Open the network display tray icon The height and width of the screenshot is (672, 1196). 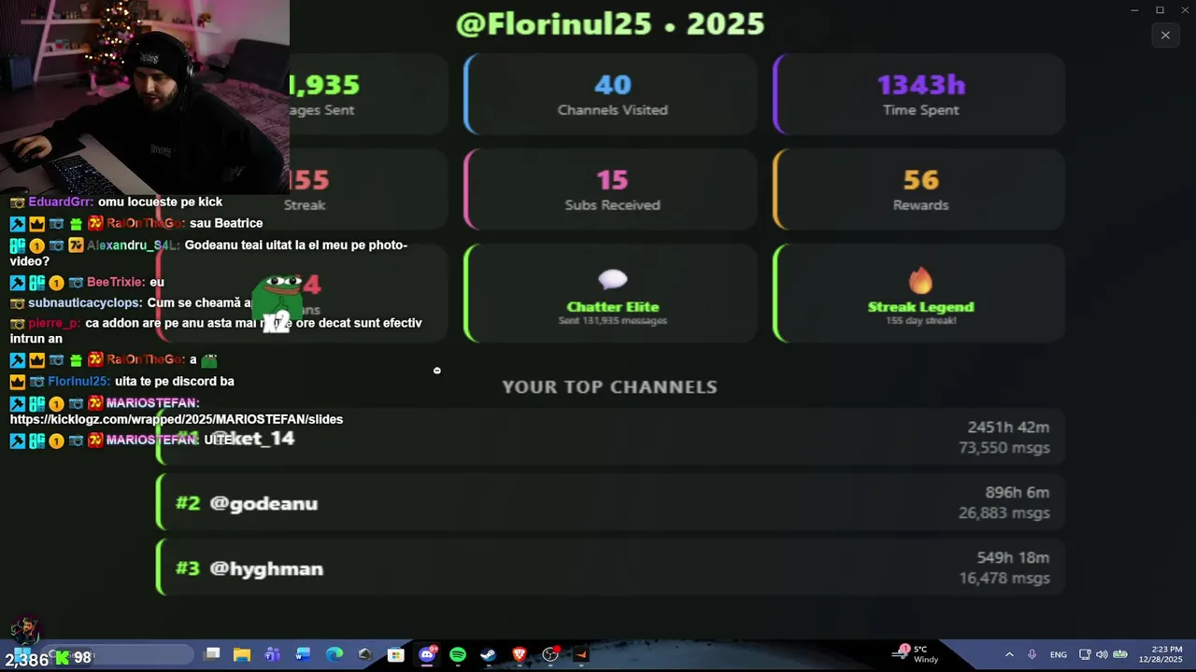1085,654
